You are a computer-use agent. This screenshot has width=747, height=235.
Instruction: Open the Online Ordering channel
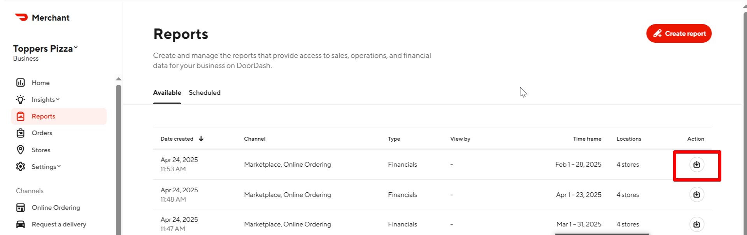point(56,207)
